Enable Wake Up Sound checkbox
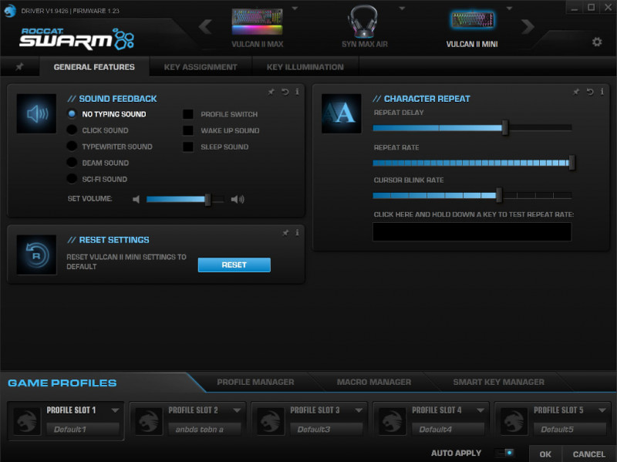 point(188,130)
